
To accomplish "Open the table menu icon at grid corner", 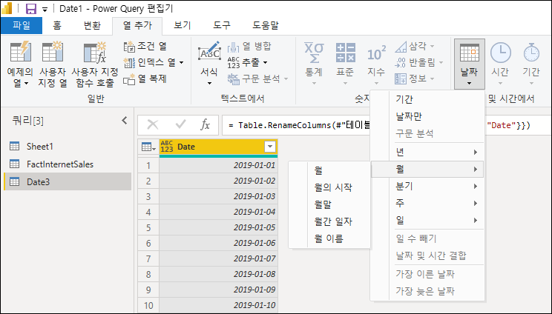I will pos(148,147).
